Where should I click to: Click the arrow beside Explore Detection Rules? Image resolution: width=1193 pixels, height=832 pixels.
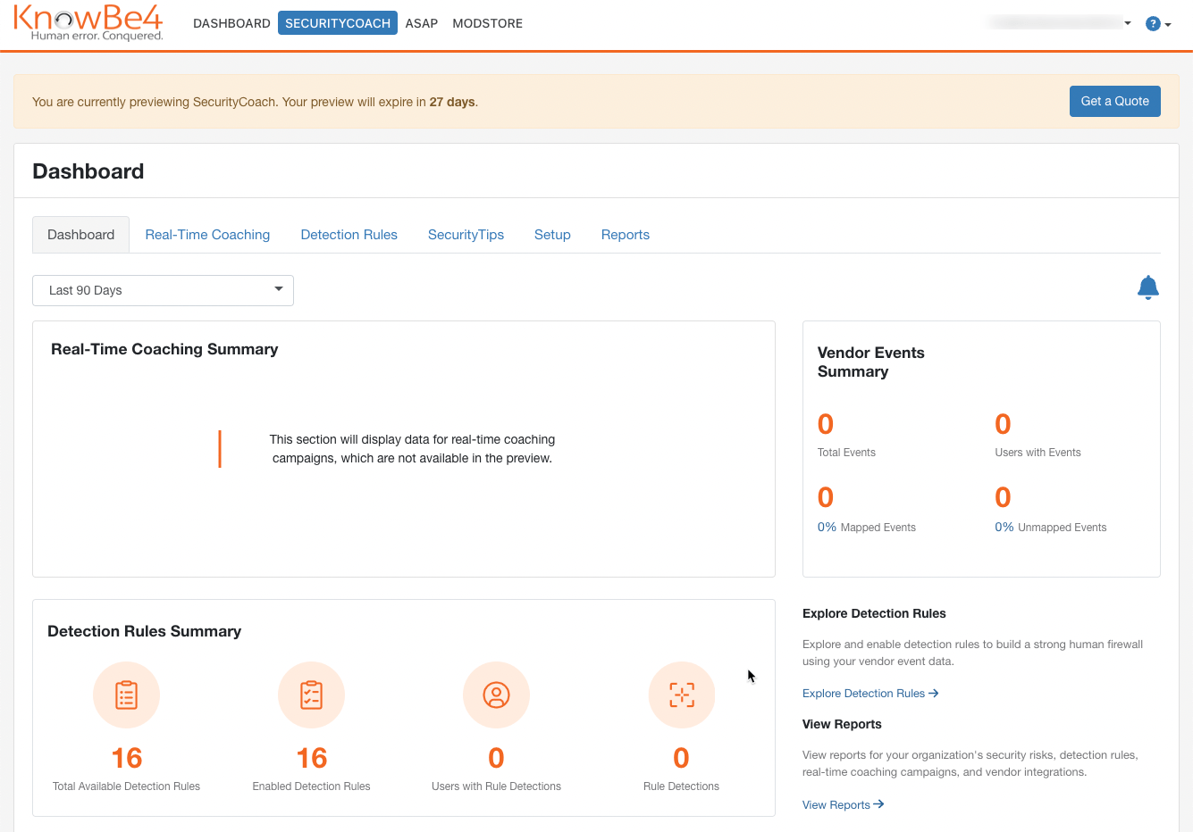click(934, 693)
